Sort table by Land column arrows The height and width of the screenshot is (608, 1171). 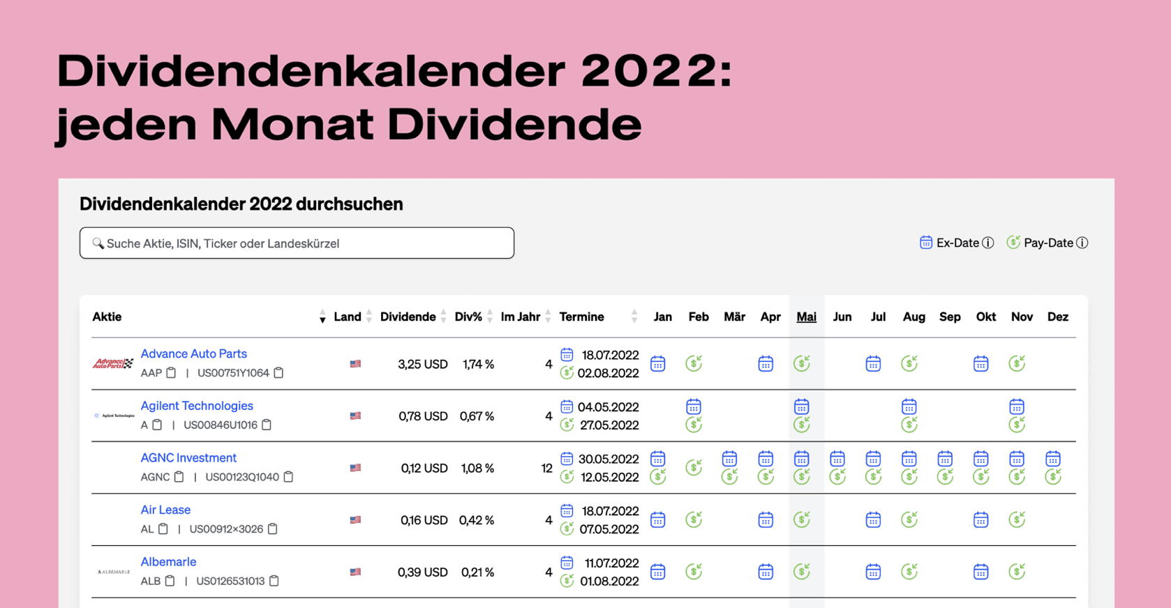(369, 317)
